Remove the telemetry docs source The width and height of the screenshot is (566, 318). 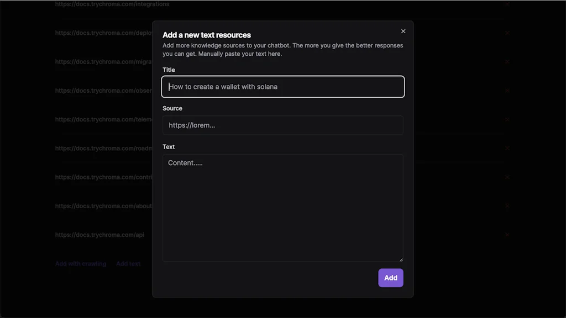click(507, 119)
